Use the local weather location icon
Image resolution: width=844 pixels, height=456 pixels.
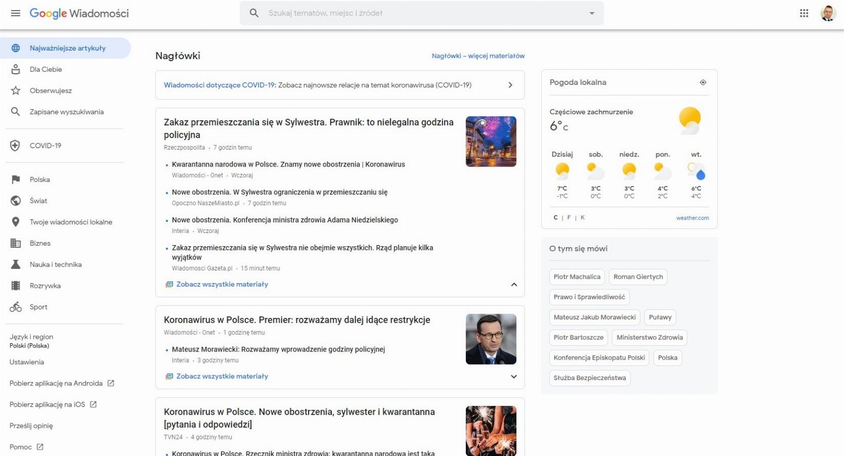[x=703, y=82]
